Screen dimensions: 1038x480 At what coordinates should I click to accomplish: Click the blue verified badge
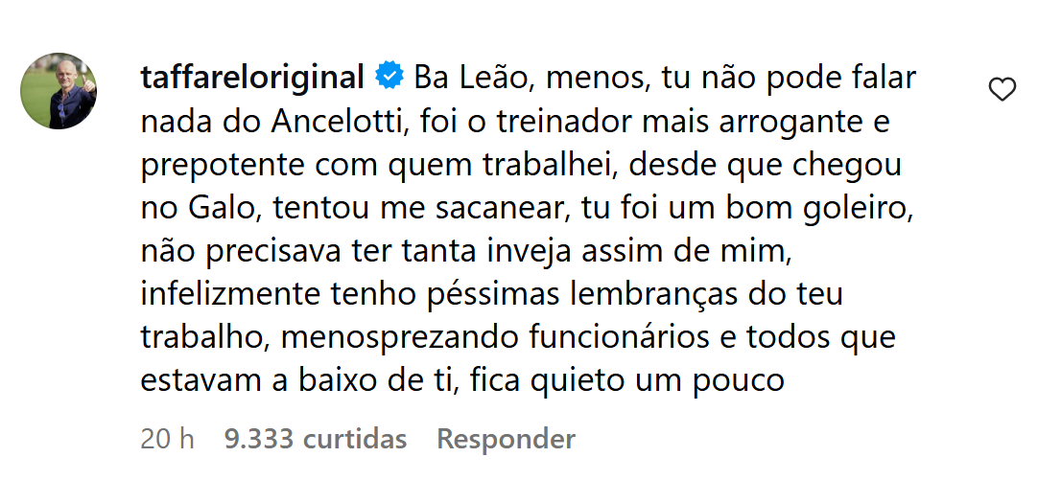coord(389,77)
